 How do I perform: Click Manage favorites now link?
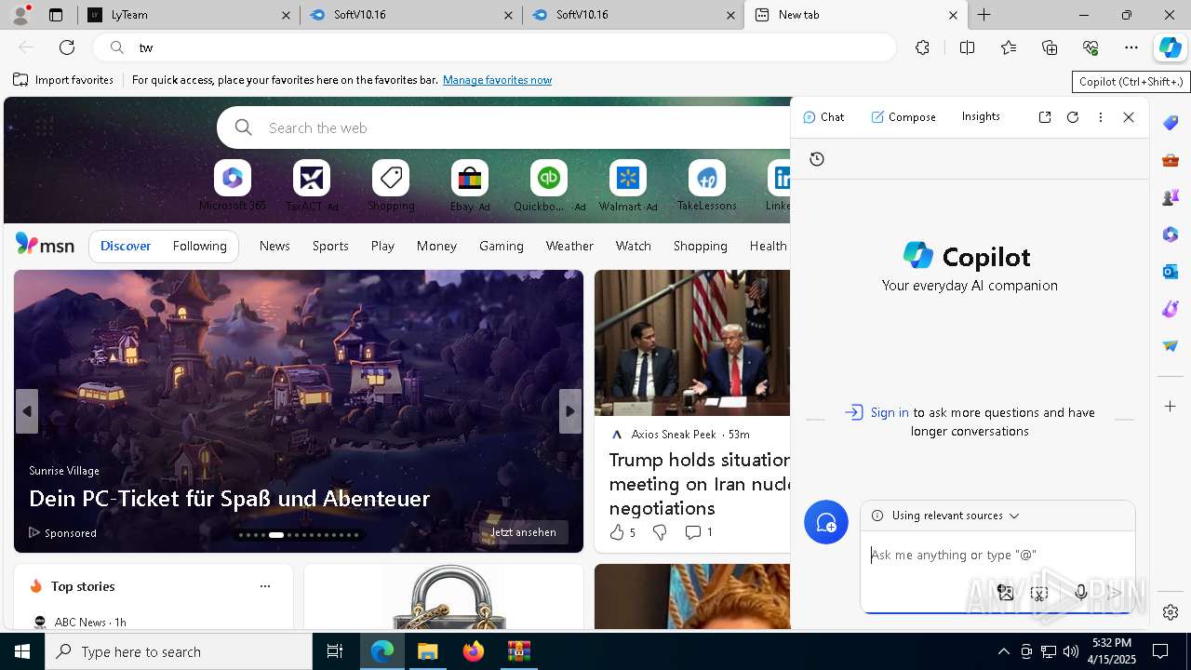click(497, 80)
